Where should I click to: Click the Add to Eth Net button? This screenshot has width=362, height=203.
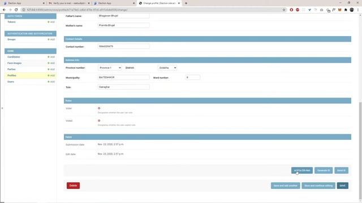click(302, 170)
